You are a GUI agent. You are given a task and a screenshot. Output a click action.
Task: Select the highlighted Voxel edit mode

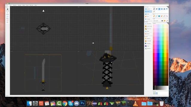click(148, 11)
